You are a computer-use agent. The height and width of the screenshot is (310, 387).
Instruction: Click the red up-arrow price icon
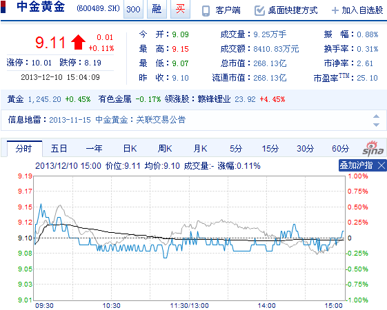78,42
